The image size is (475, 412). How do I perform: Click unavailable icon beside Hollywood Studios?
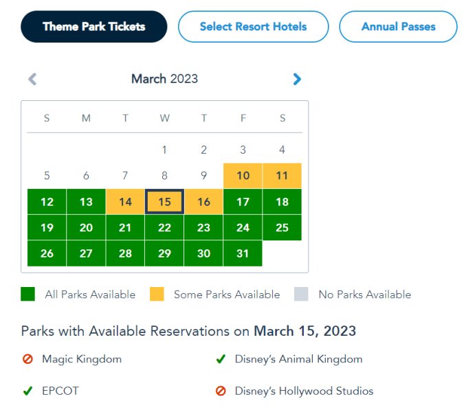(221, 391)
